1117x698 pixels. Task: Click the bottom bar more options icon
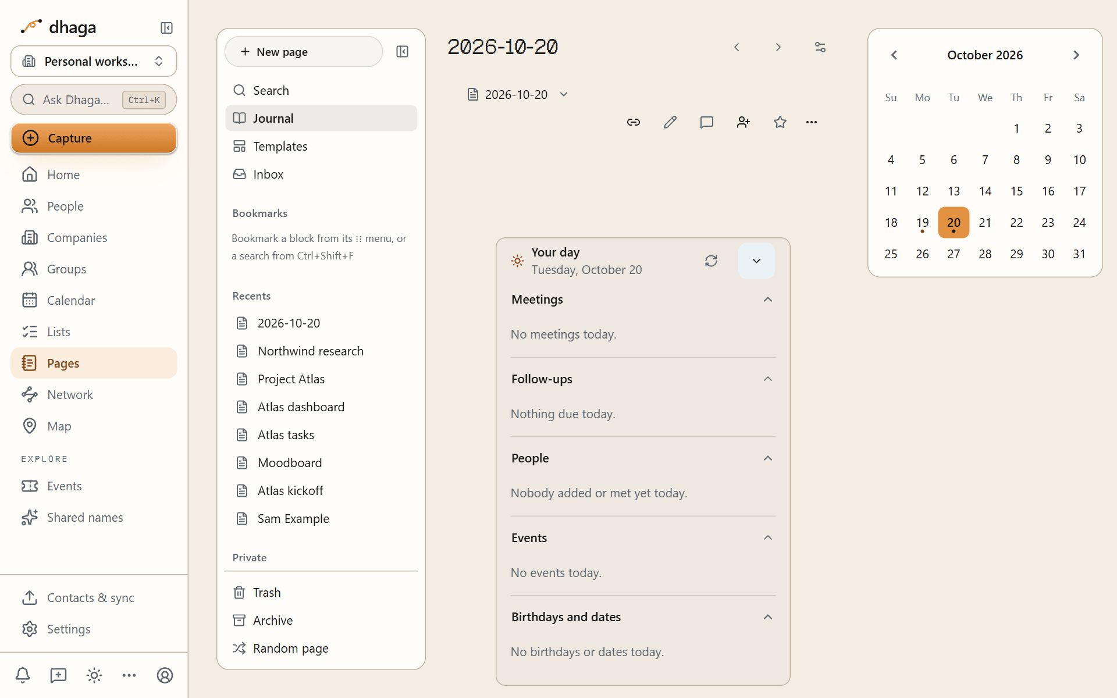(129, 675)
